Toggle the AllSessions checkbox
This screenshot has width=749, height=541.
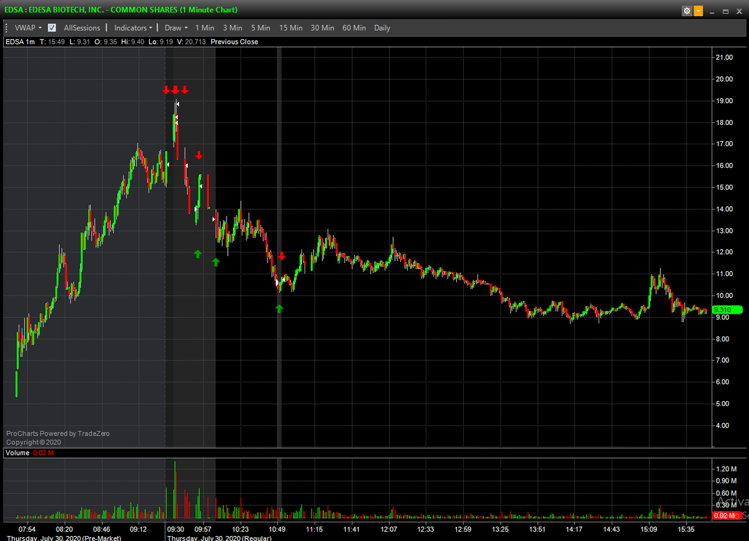(x=52, y=27)
